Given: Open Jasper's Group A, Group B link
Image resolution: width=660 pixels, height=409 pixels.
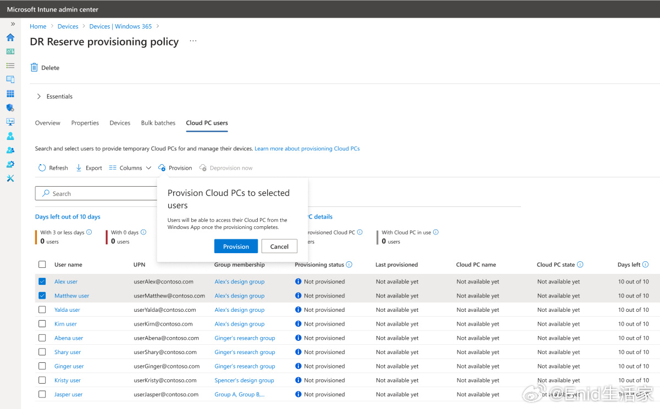Looking at the screenshot, I should coord(240,394).
